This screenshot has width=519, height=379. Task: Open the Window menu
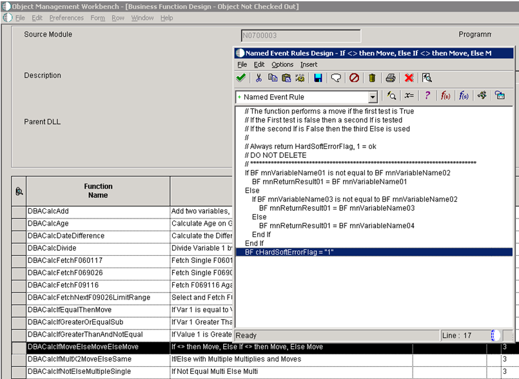tap(142, 18)
